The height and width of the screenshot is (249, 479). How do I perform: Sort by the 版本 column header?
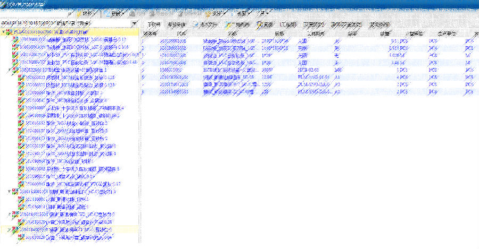click(352, 33)
